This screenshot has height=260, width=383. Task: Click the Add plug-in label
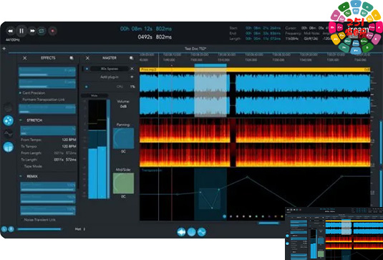coord(110,77)
